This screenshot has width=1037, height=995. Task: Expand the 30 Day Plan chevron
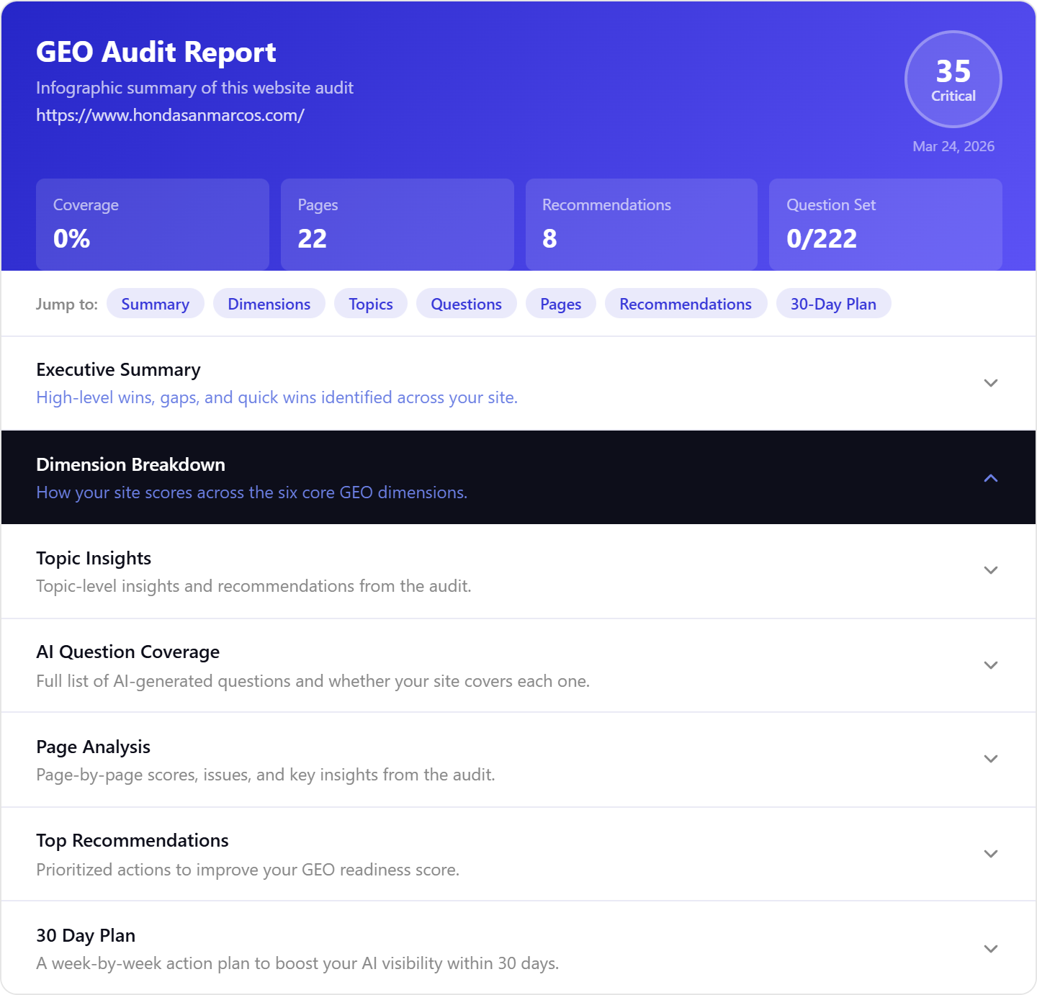click(991, 949)
